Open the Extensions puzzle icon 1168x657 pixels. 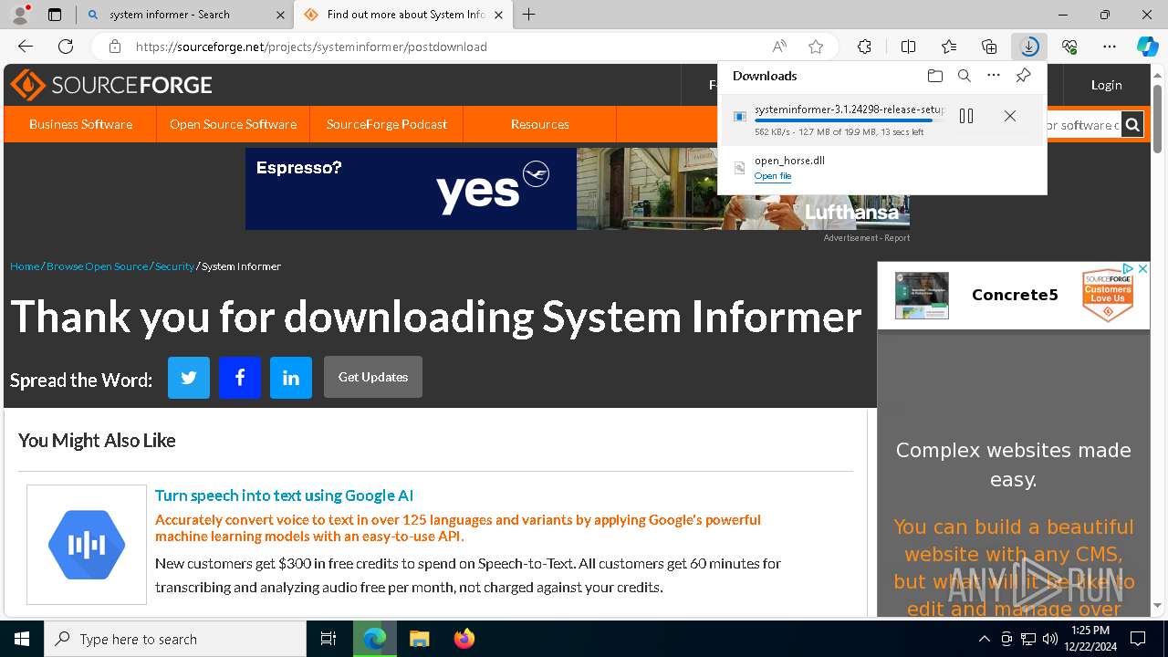coord(864,47)
